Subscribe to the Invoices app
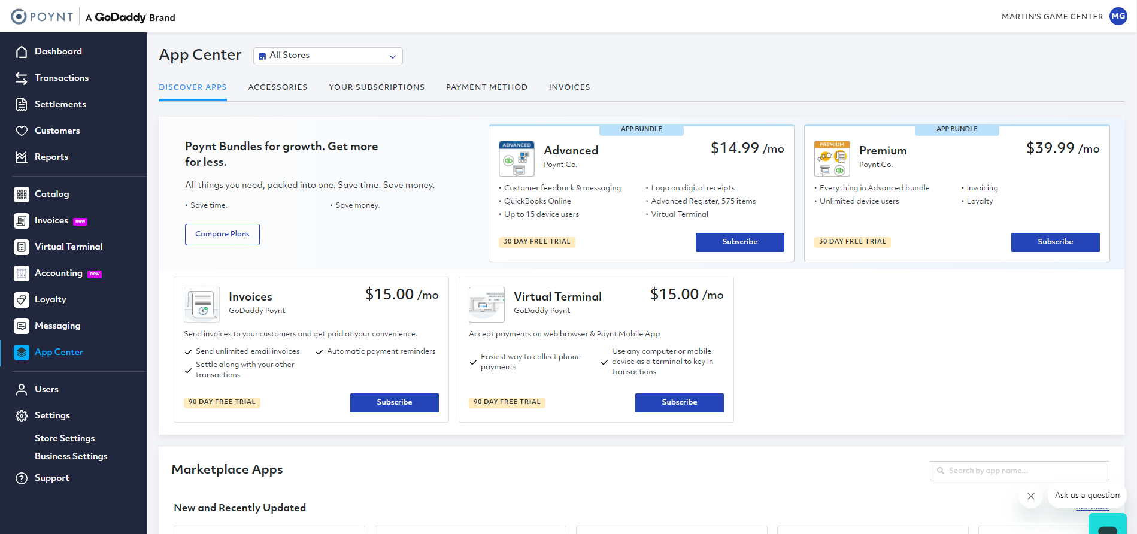The width and height of the screenshot is (1137, 534). coord(395,403)
